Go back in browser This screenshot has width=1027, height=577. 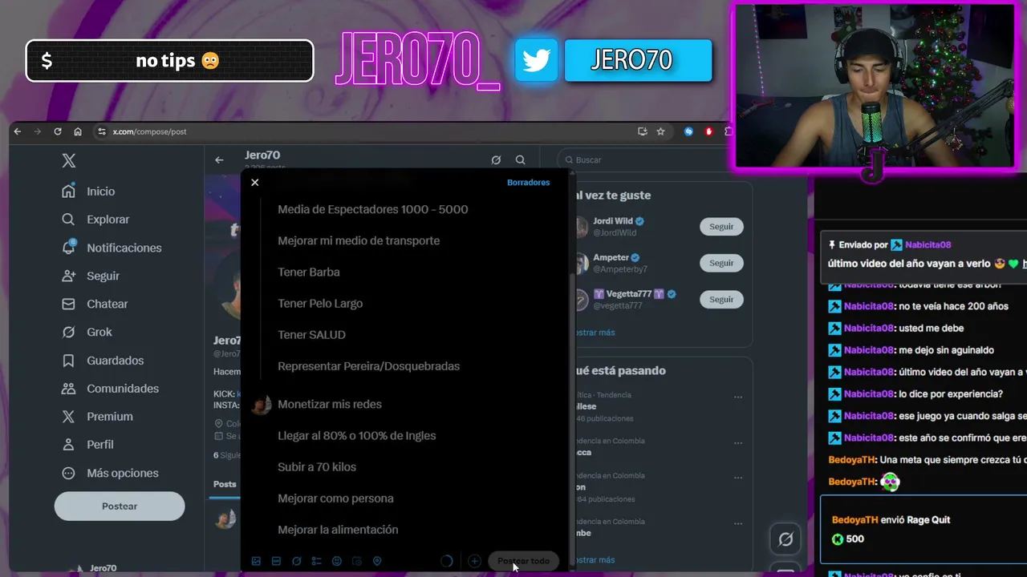19,131
